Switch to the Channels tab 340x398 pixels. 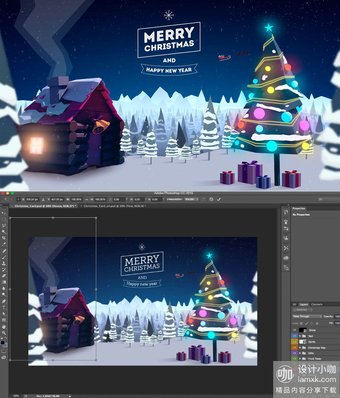coord(317,305)
